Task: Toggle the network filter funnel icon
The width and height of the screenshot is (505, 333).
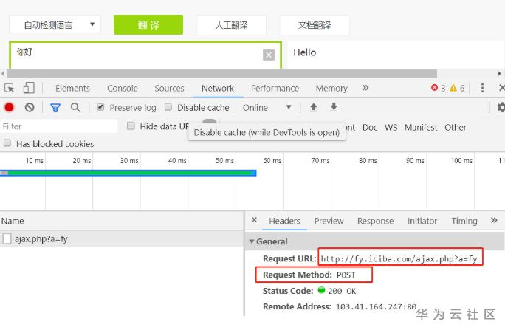Action: click(x=55, y=108)
